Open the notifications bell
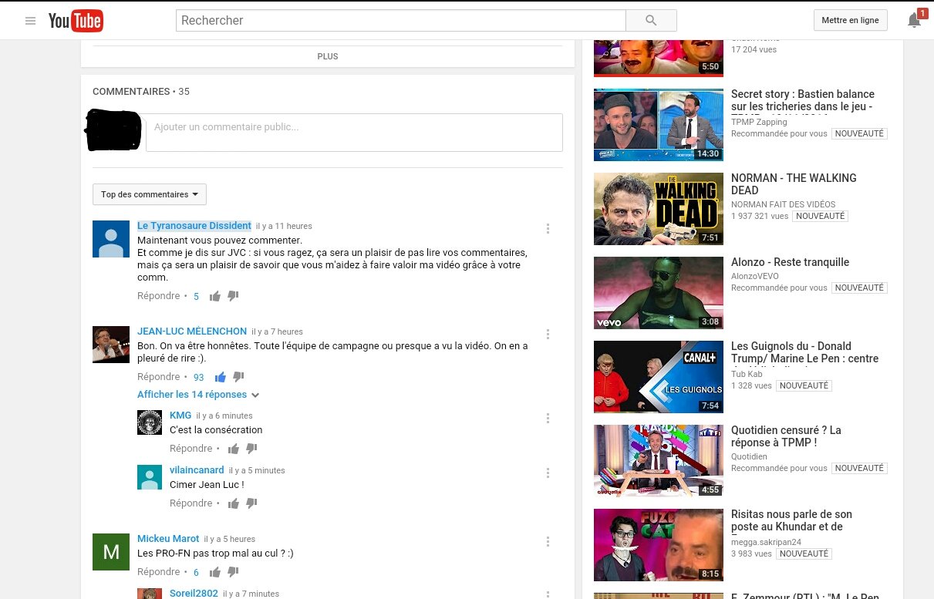Screen dimensions: 934x599 (x=915, y=20)
